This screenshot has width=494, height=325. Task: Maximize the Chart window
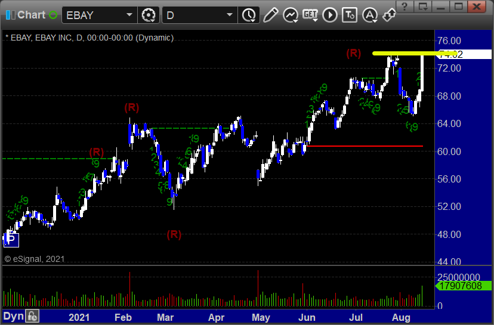coord(458,7)
